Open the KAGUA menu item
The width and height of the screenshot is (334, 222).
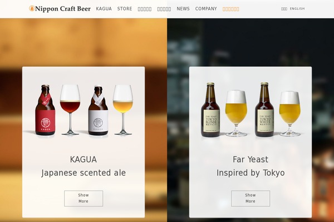click(x=104, y=9)
